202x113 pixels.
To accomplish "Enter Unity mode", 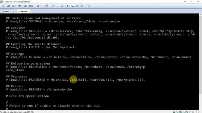I will (82, 6).
